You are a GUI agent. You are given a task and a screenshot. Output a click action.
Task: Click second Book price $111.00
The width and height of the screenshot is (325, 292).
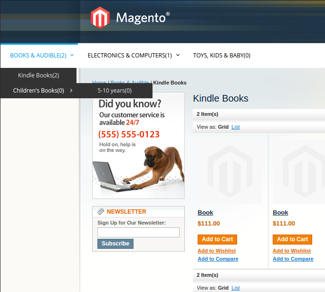point(284,224)
